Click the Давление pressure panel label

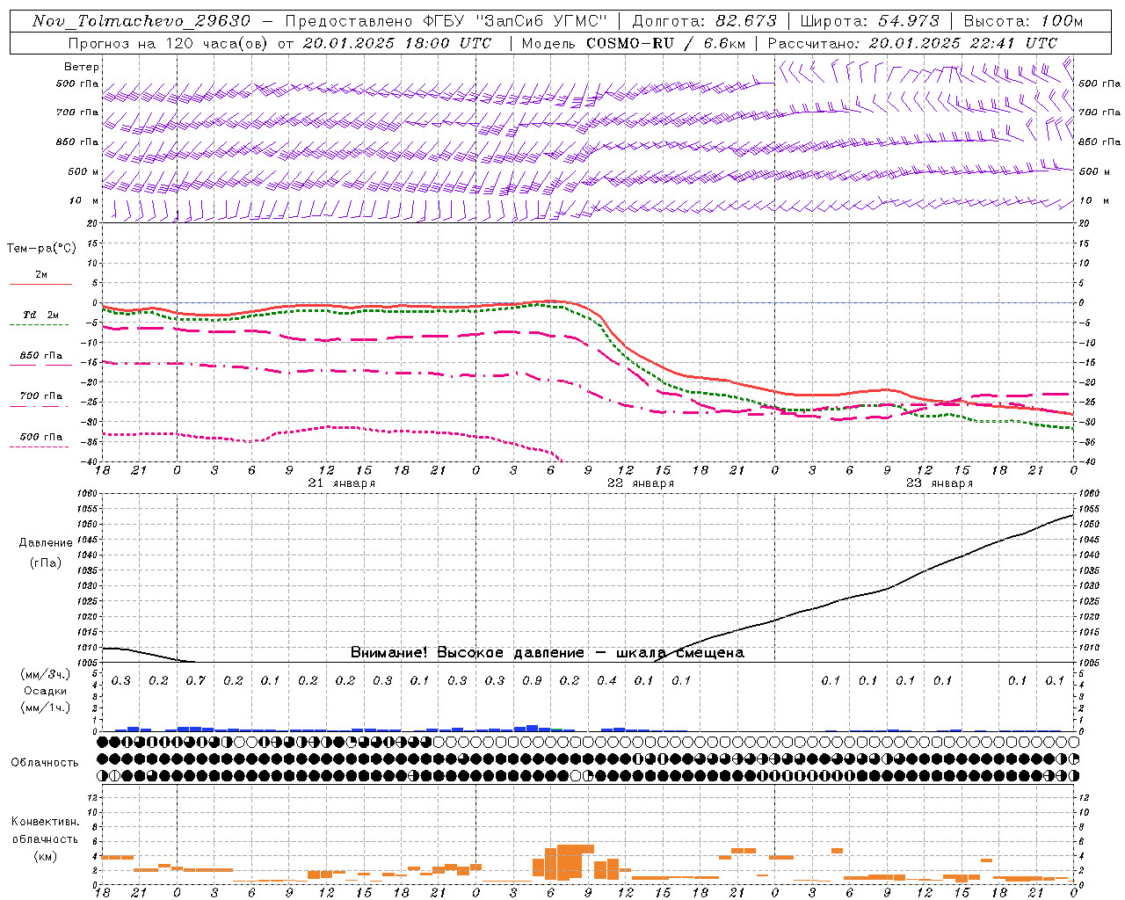point(46,543)
